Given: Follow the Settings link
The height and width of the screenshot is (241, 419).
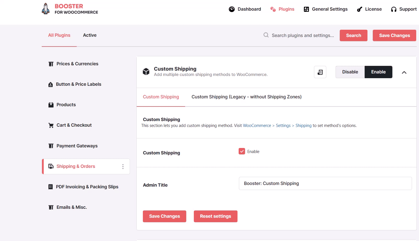Looking at the screenshot, I should (283, 126).
